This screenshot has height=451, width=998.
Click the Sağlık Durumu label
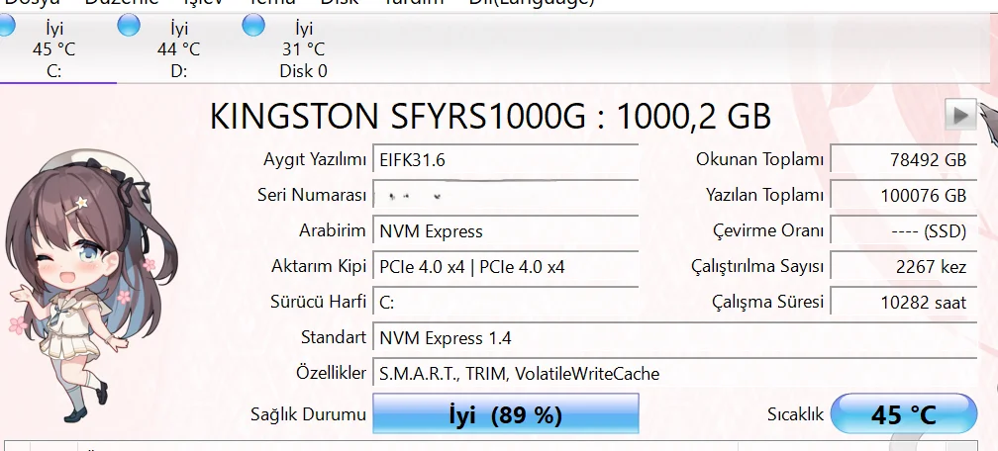pos(309,414)
